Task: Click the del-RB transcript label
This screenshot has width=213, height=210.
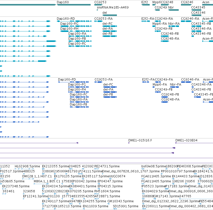Action: (107, 34)
